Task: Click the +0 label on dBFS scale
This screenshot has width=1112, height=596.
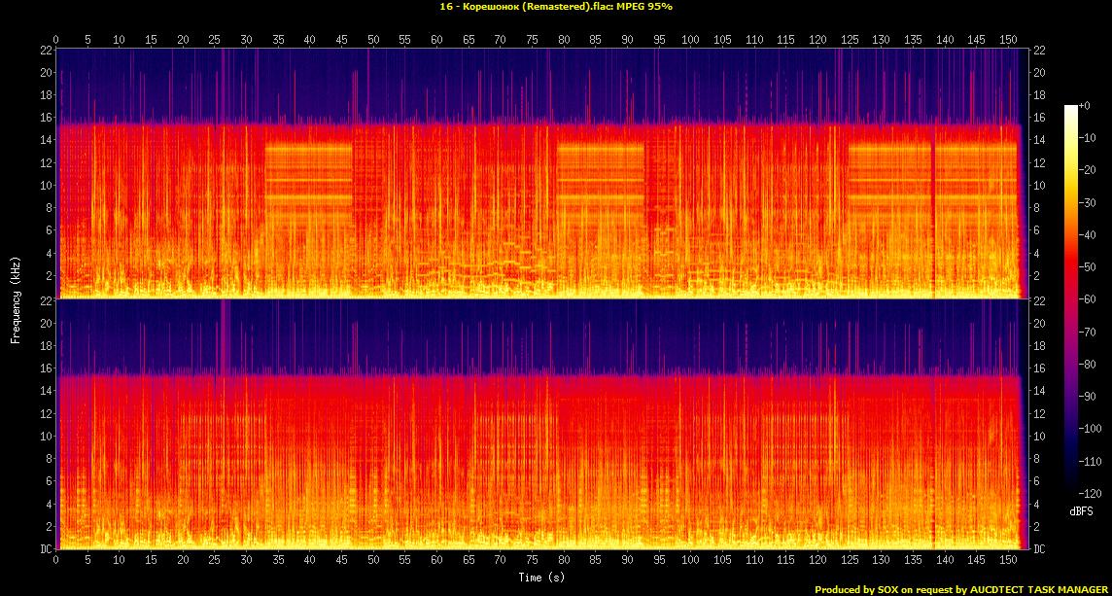Action: click(1085, 105)
